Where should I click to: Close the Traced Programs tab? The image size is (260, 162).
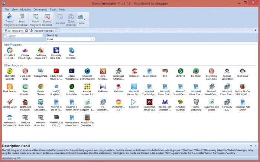[57, 31]
